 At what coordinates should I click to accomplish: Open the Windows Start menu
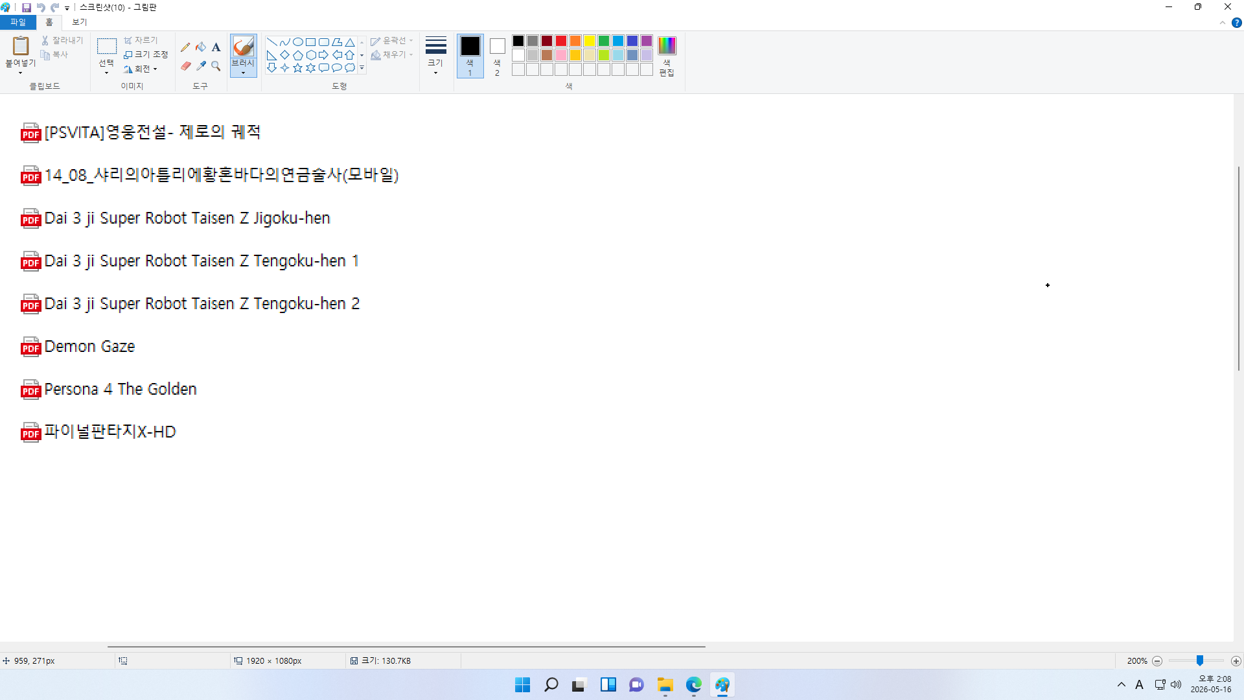click(523, 685)
